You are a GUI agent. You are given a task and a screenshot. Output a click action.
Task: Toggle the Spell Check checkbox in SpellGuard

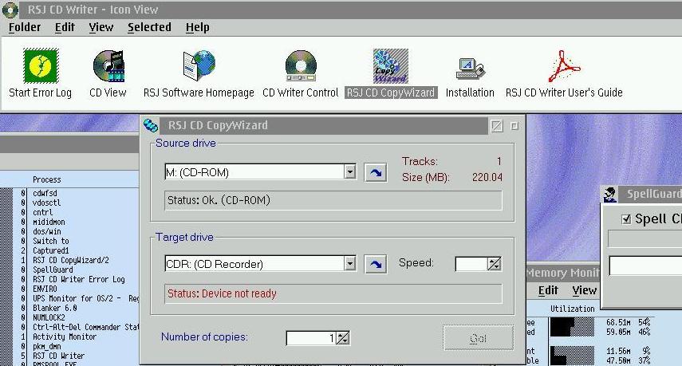626,219
